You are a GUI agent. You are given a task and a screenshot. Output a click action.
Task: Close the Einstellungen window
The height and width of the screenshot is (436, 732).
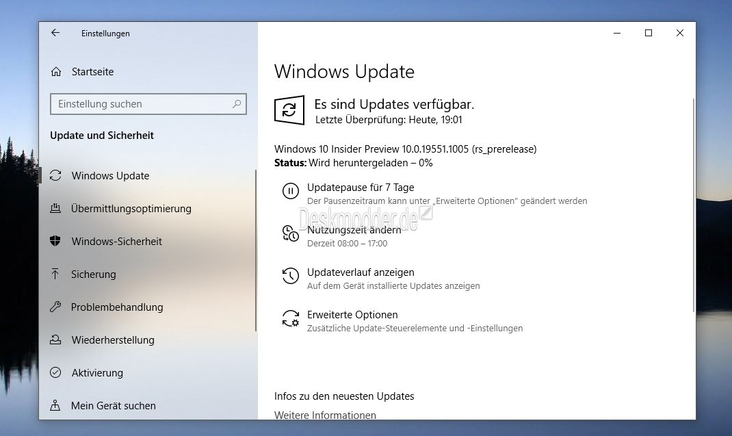[x=680, y=33]
